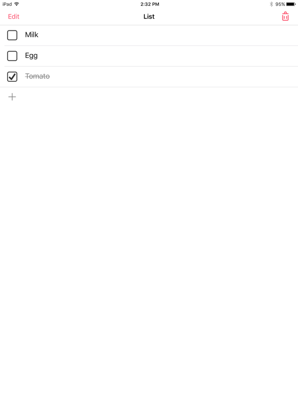Tap the Bluetooth status icon
The height and width of the screenshot is (397, 298).
(271, 4)
